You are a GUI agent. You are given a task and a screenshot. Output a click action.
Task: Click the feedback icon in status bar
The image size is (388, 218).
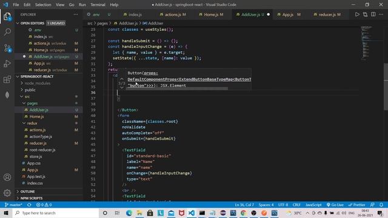click(372, 205)
